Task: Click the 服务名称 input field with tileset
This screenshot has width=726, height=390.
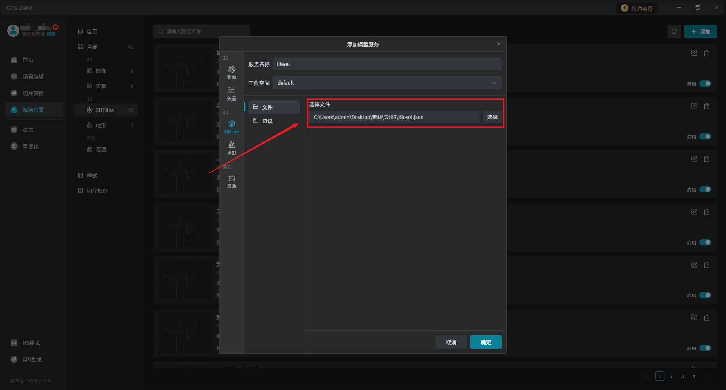Action: [387, 64]
